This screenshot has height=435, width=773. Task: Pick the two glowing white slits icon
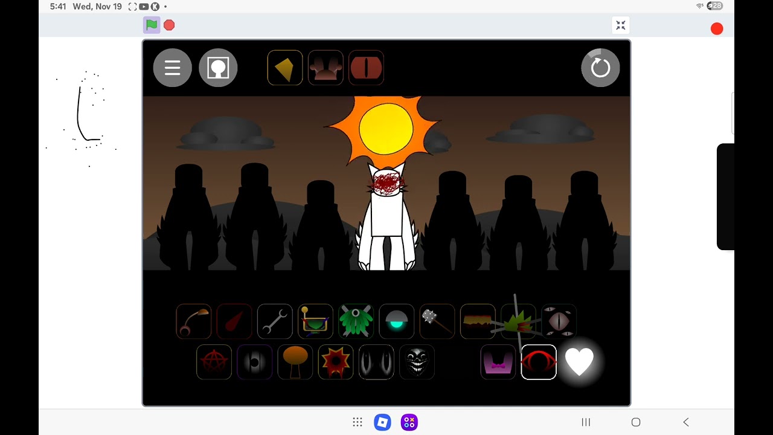(x=376, y=362)
